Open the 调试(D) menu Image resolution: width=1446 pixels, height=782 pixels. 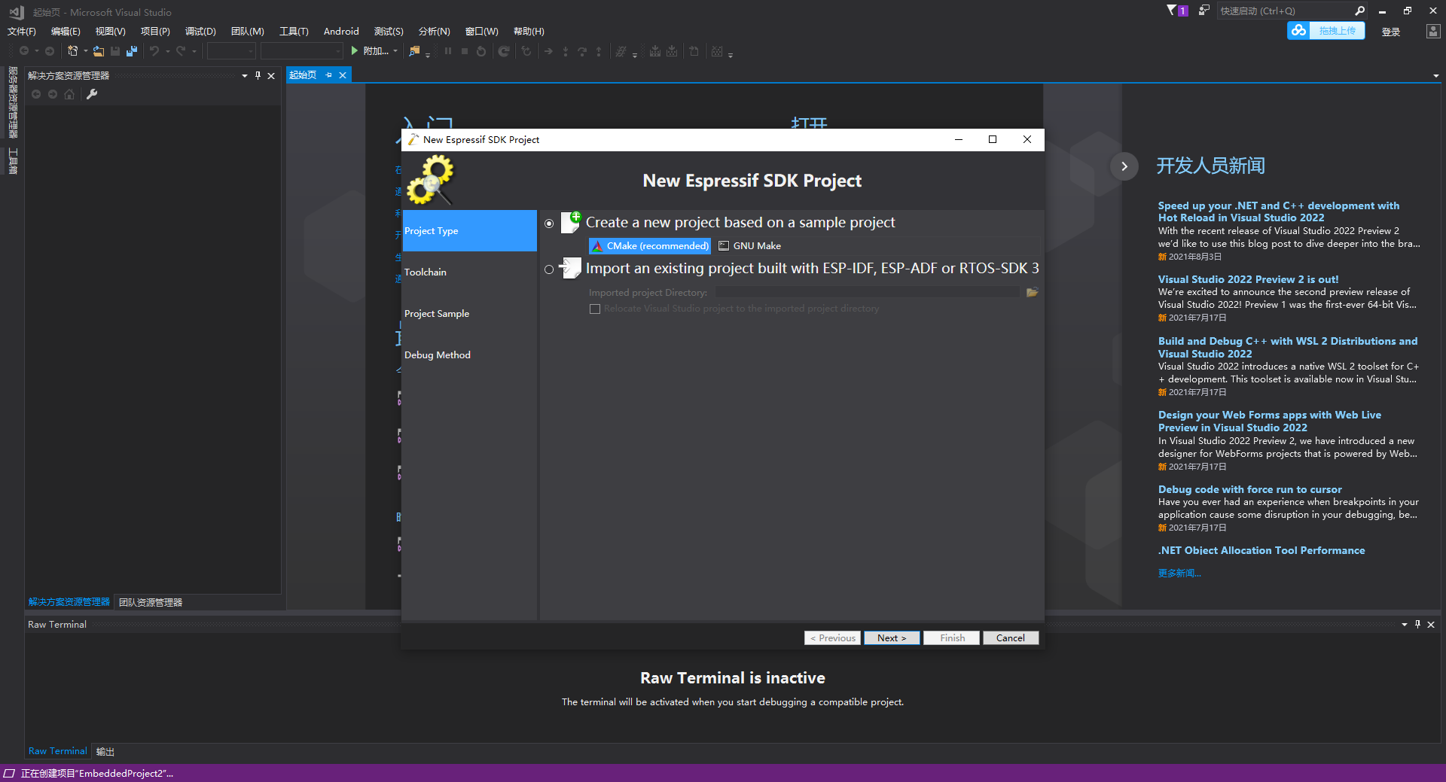click(200, 31)
